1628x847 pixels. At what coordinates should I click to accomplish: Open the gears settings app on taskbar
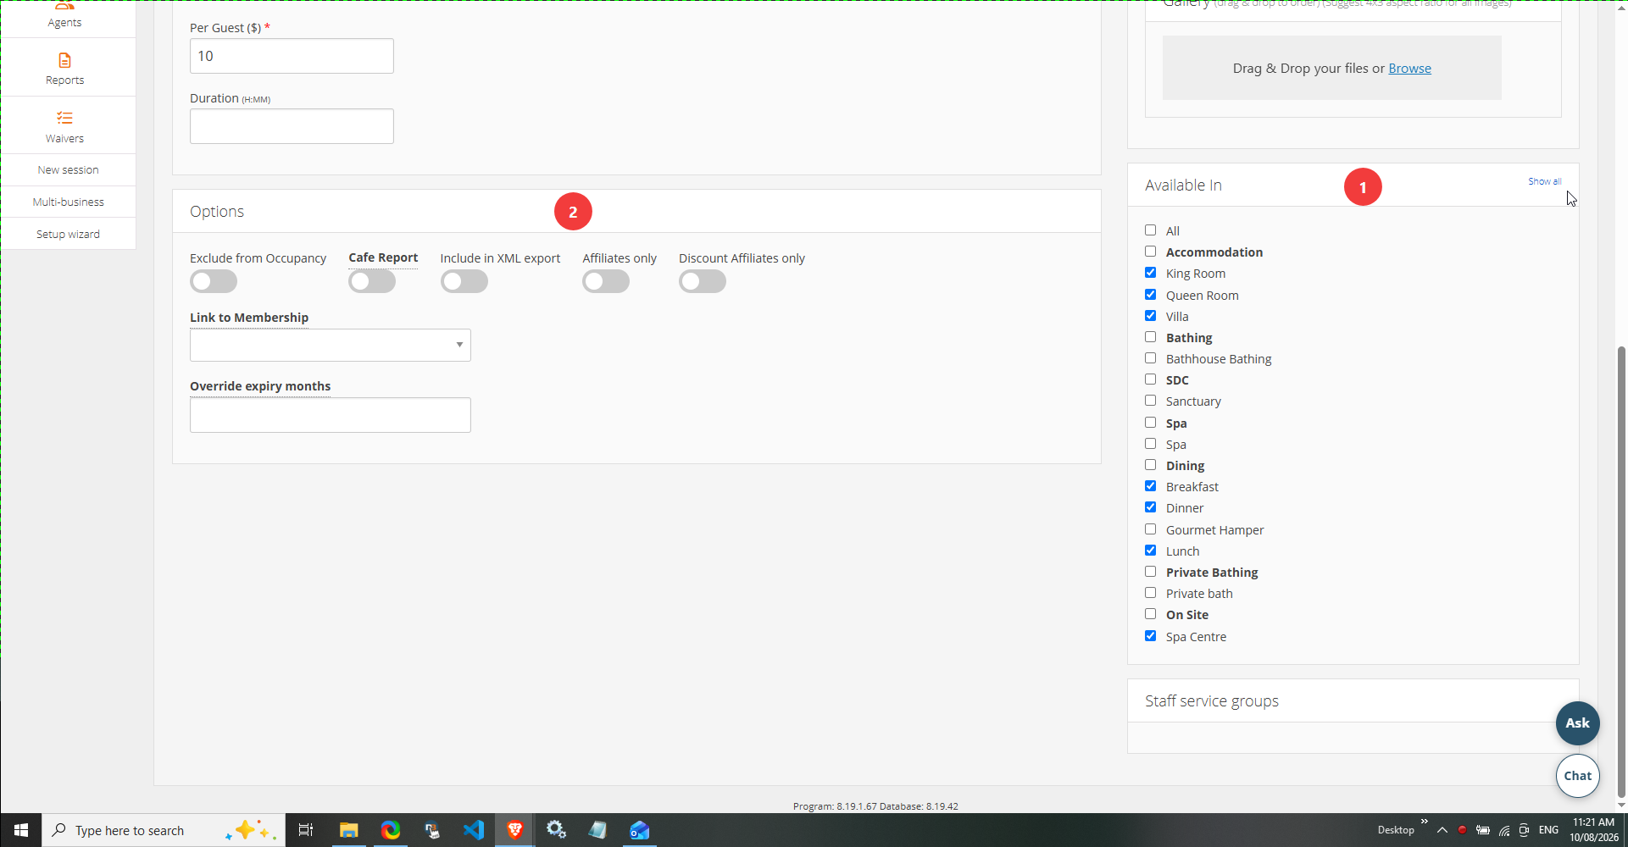point(556,830)
